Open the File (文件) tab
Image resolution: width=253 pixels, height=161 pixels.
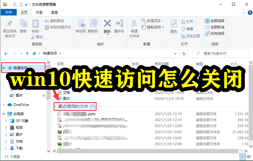click(9, 12)
